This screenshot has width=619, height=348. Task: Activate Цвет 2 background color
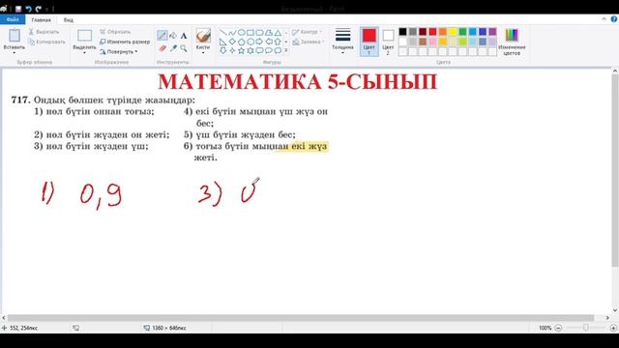coord(388,42)
